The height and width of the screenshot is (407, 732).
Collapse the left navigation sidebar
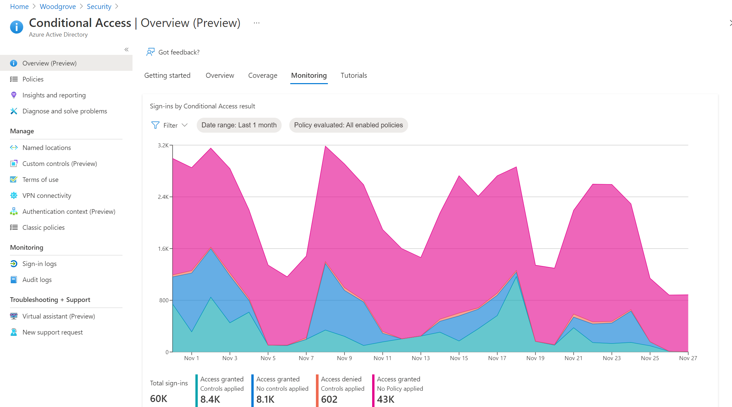(126, 50)
